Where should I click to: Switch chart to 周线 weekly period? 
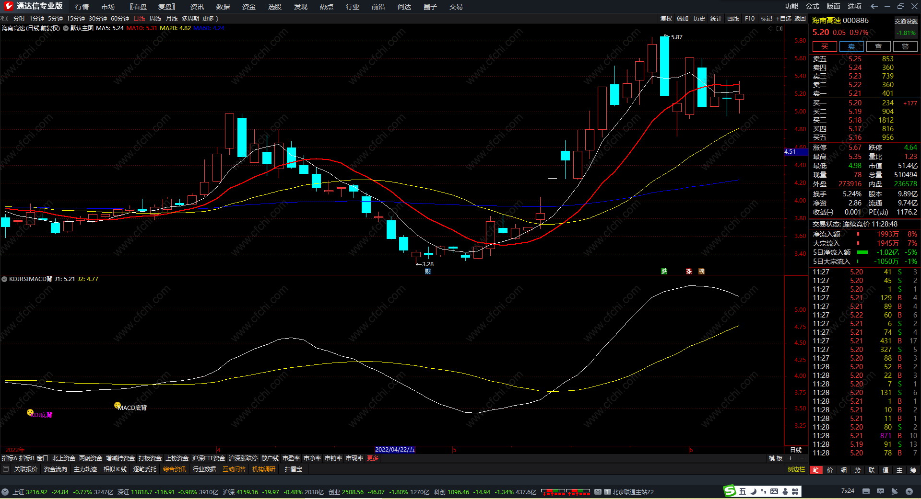[155, 18]
